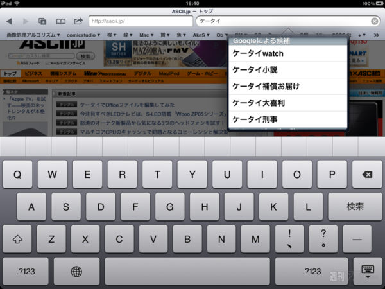This screenshot has width=385, height=289.
Task: Open the Mac/iPod site tab
Action: click(x=169, y=73)
